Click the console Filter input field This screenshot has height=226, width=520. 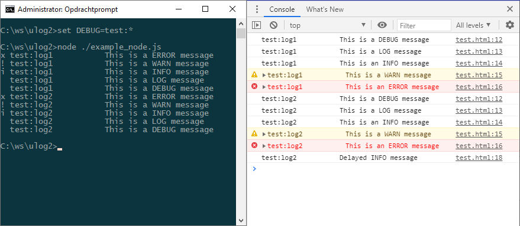pos(424,25)
